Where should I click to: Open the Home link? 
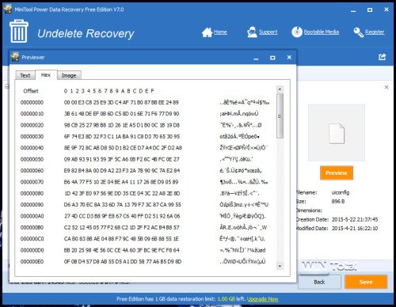tap(220, 32)
